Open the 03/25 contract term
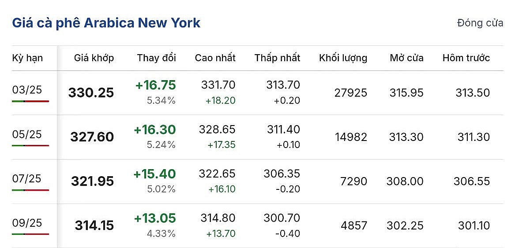The width and height of the screenshot is (515, 248). 27,90
